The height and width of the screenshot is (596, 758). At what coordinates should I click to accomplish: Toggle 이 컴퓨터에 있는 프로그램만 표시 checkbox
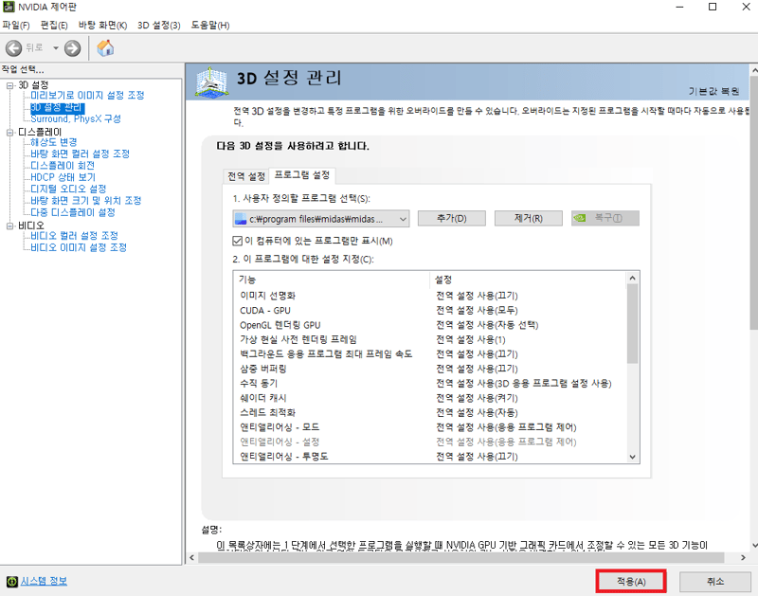(238, 241)
